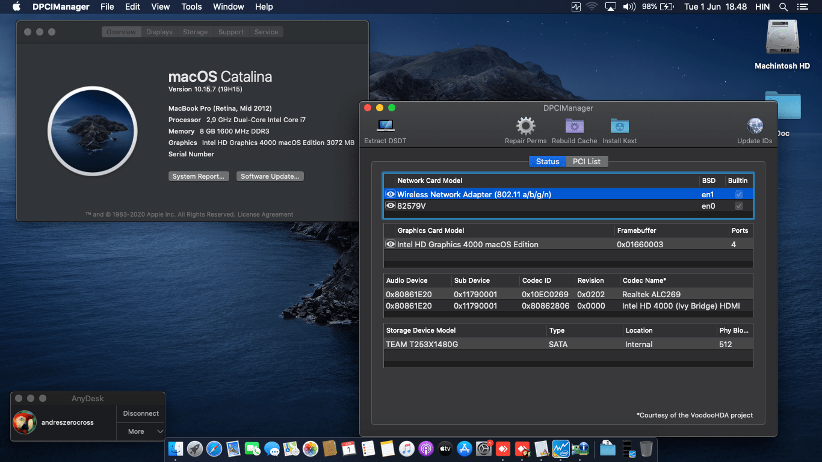The height and width of the screenshot is (462, 822).
Task: Select the Intel HD 4000 HDMI codec row
Action: (568, 306)
